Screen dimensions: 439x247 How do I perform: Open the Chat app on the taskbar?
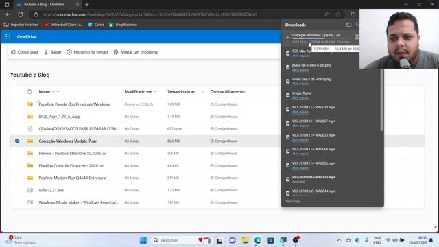233,240
